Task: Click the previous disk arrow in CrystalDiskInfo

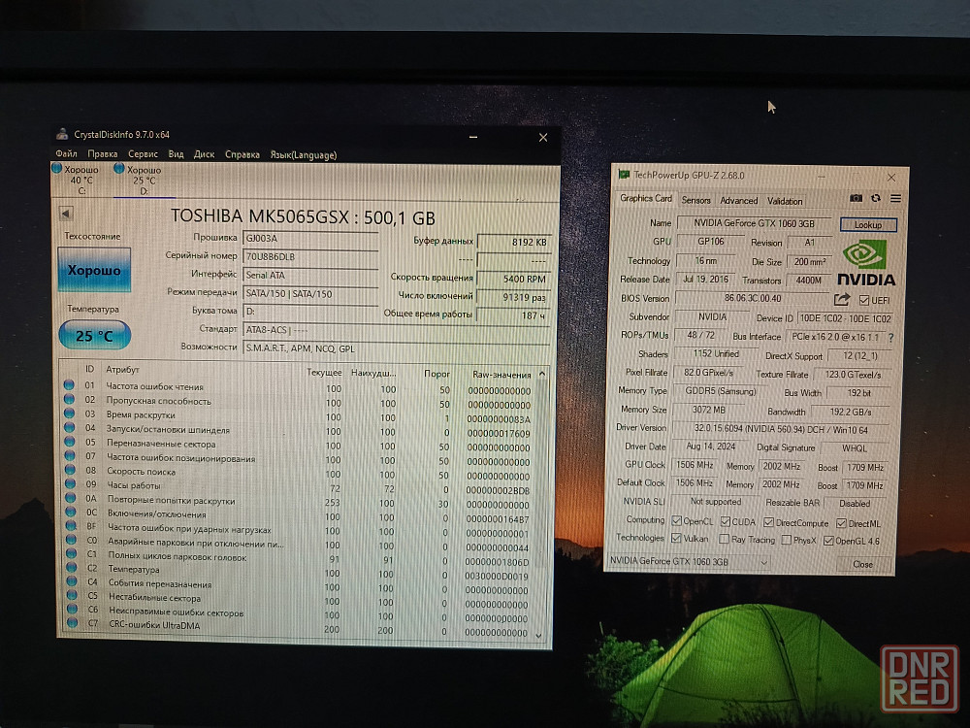Action: click(x=66, y=214)
